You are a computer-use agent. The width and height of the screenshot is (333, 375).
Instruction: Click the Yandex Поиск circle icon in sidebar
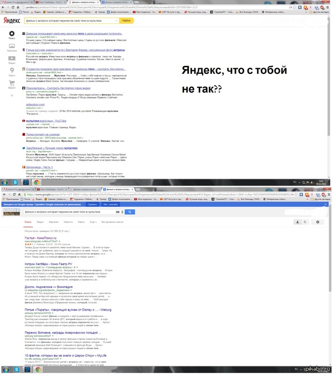click(x=12, y=33)
